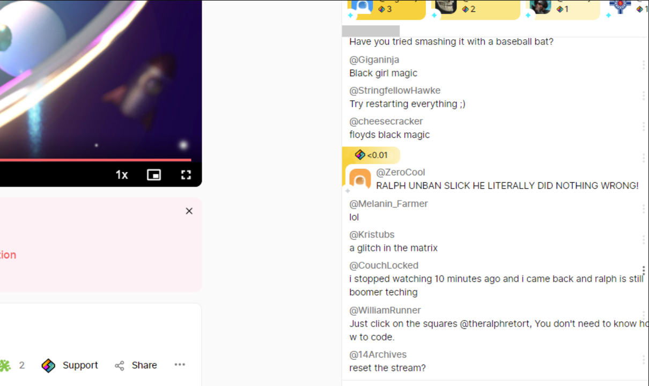The image size is (649, 386).
Task: Click the <0.01 hyperchat amount badge
Action: 371,155
